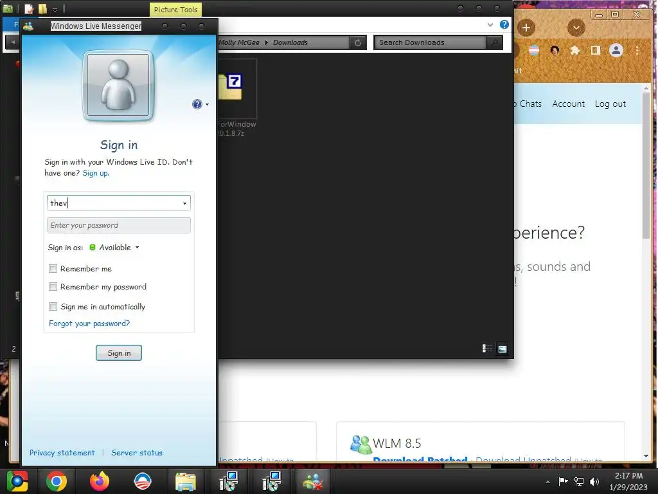Viewport: 658px width, 494px height.
Task: Click the face avatar extension icon
Action: click(x=555, y=50)
